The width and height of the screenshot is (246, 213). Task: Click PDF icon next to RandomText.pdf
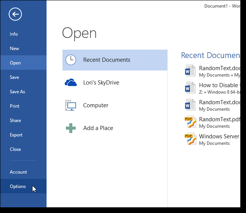tap(190, 122)
